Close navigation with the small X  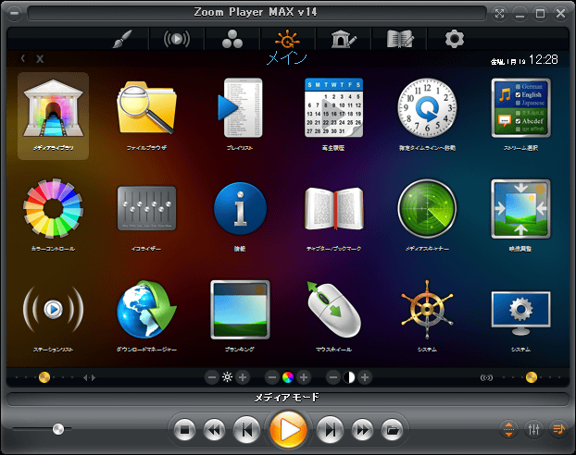pyautogui.click(x=40, y=58)
